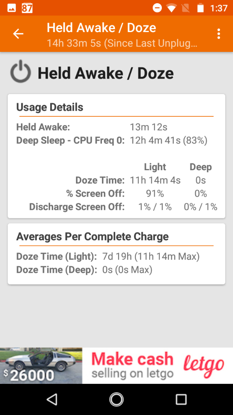Tap the Since Last Unplug subtitle
The height and width of the screenshot is (415, 233).
(122, 43)
